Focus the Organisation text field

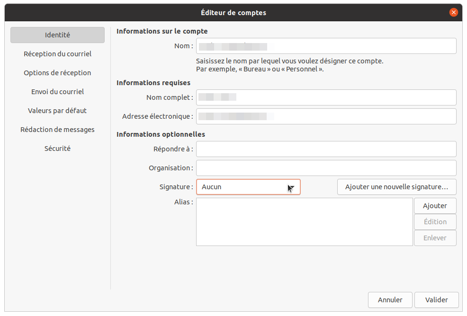click(x=326, y=168)
